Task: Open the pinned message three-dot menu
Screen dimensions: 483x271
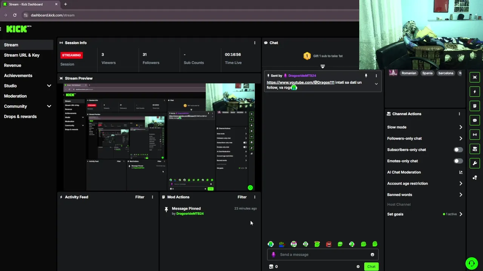Action: click(376, 76)
